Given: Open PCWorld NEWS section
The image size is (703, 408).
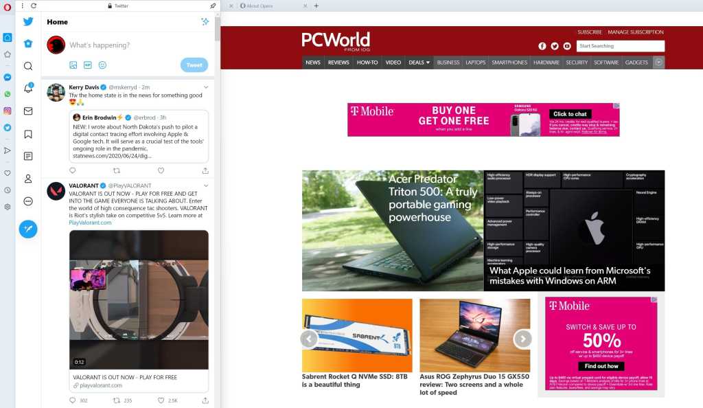Looking at the screenshot, I should click(x=313, y=63).
